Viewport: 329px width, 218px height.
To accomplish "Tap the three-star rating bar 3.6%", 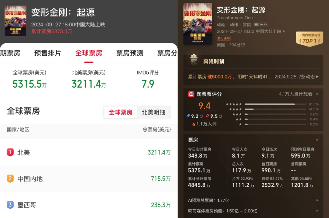I will coord(275,114).
